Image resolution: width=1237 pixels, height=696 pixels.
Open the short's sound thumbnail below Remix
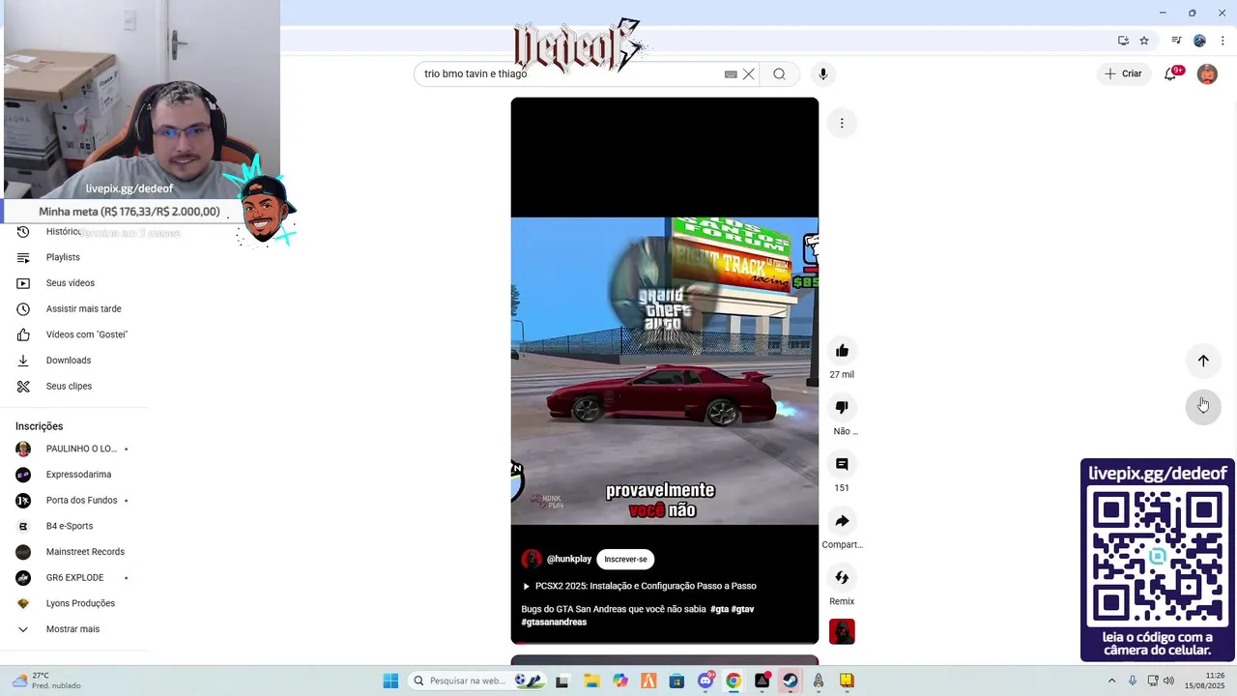[842, 631]
